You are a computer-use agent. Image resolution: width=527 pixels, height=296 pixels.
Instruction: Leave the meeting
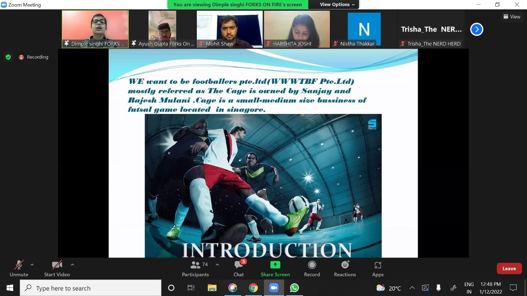pyautogui.click(x=509, y=268)
